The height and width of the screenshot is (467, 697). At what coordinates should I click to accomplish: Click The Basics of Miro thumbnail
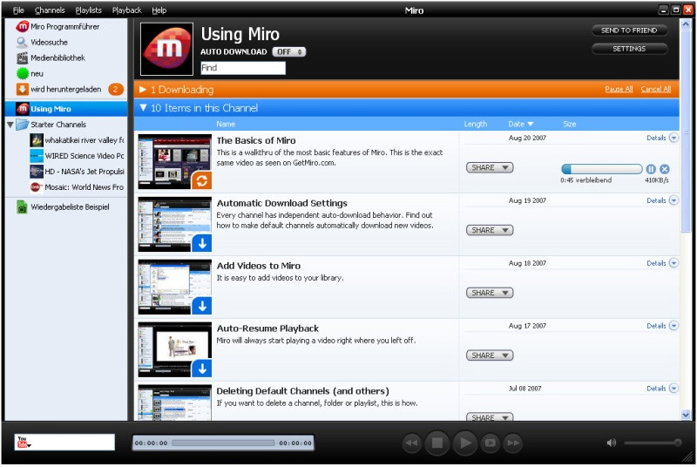pyautogui.click(x=175, y=162)
